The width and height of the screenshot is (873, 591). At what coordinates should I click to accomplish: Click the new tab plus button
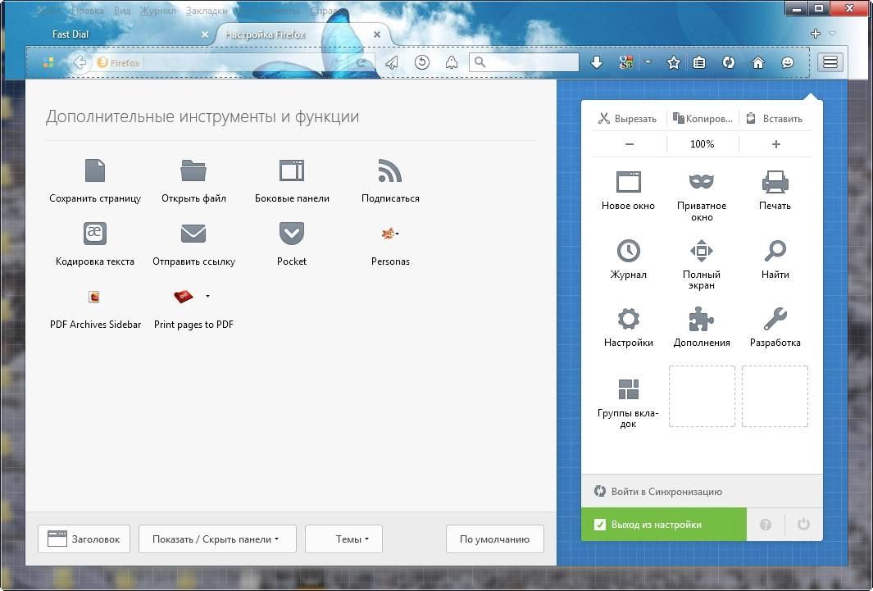(816, 34)
